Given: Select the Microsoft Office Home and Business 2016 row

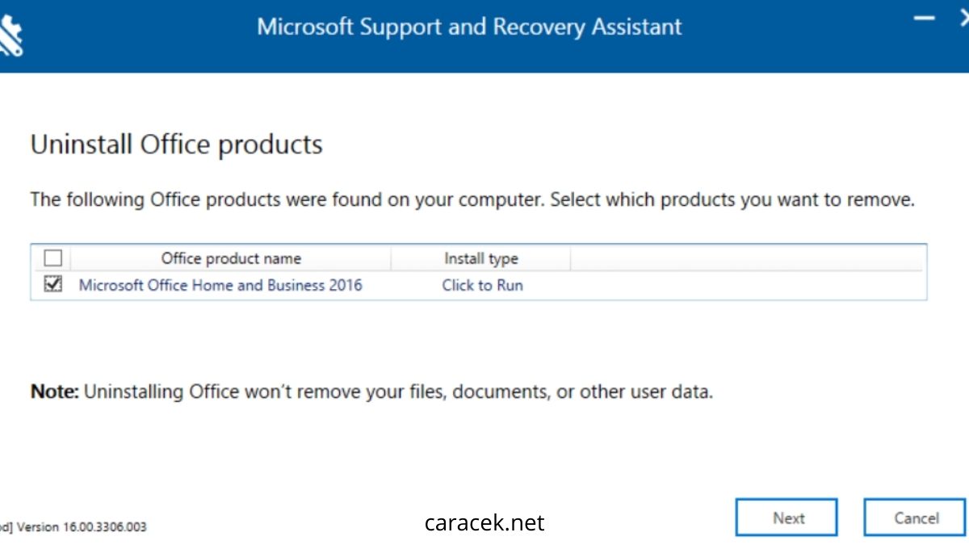Looking at the screenshot, I should coord(220,285).
